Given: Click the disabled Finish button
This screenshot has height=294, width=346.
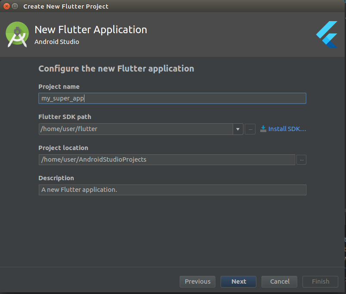Looking at the screenshot, I should pos(320,281).
